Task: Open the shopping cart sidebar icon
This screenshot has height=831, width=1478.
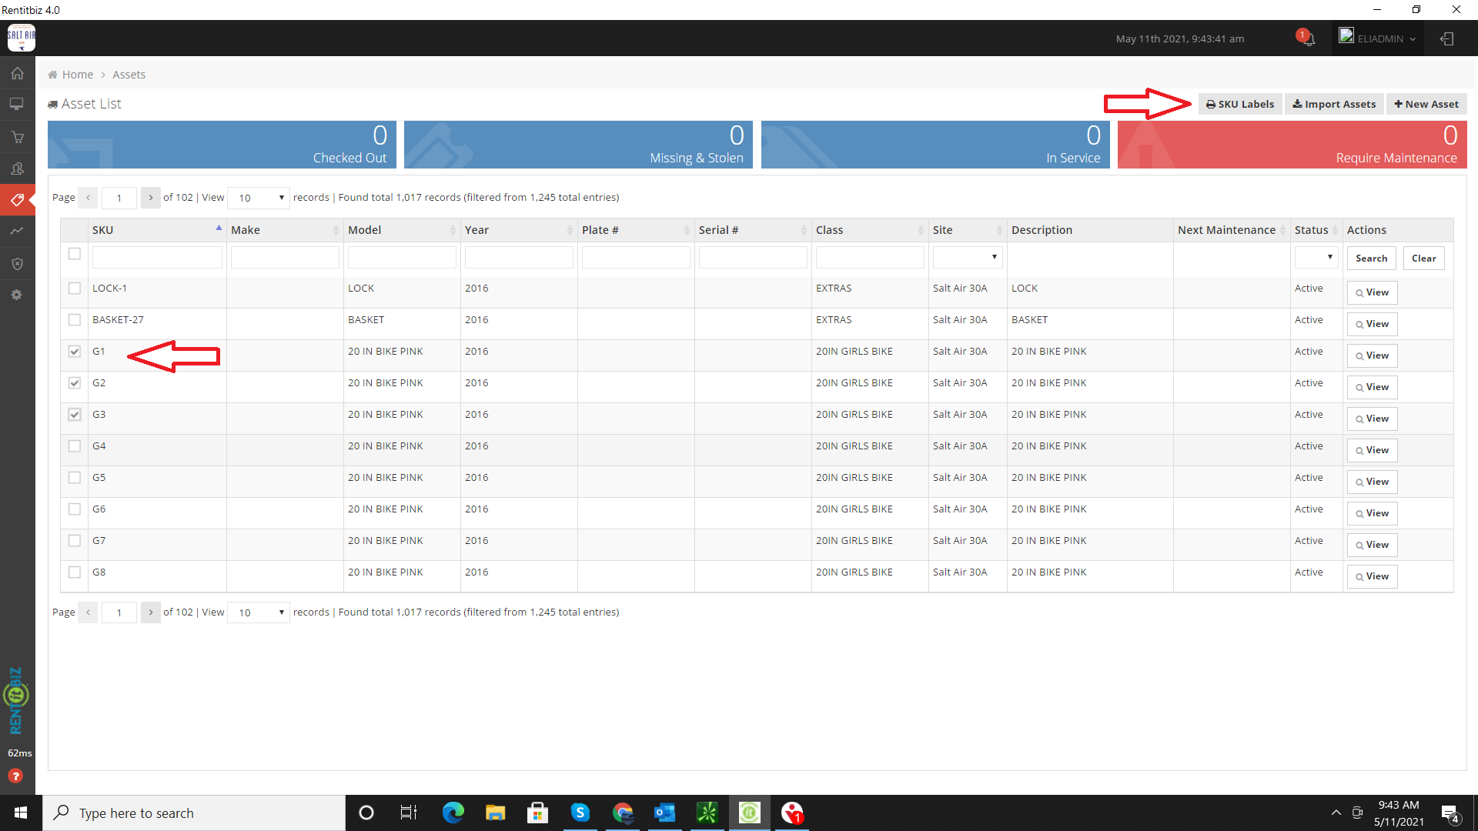Action: pyautogui.click(x=17, y=137)
